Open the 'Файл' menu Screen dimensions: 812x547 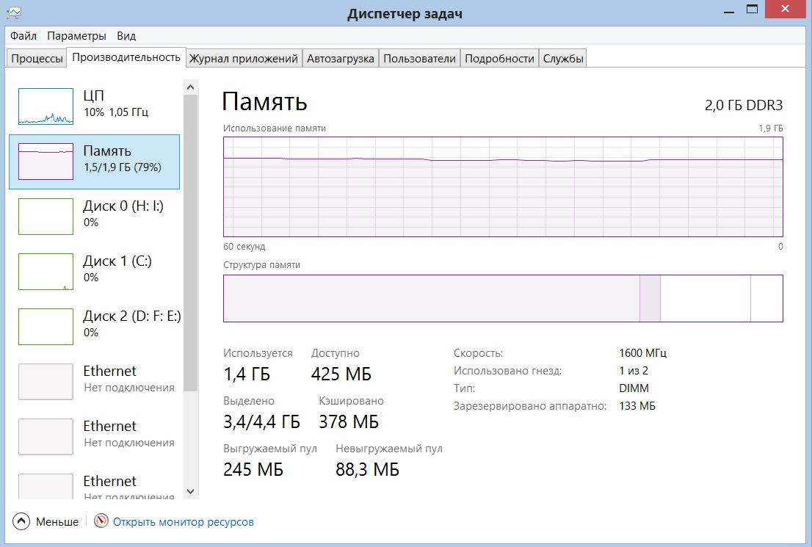[23, 36]
